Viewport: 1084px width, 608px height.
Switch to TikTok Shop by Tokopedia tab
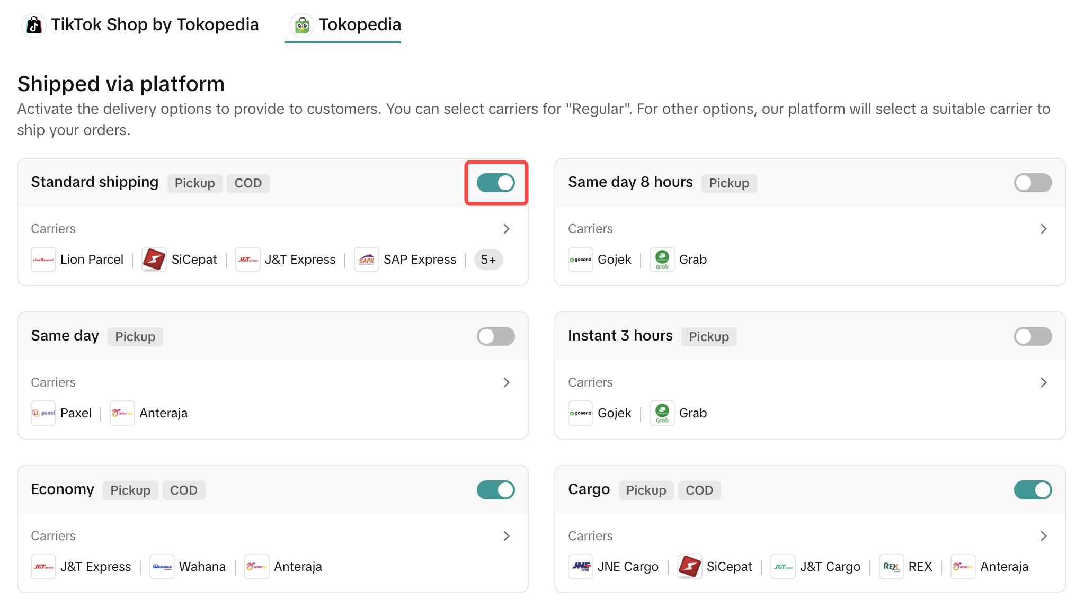[141, 25]
